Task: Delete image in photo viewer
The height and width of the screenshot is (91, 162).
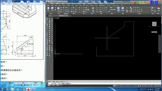Action: click(x=38, y=85)
